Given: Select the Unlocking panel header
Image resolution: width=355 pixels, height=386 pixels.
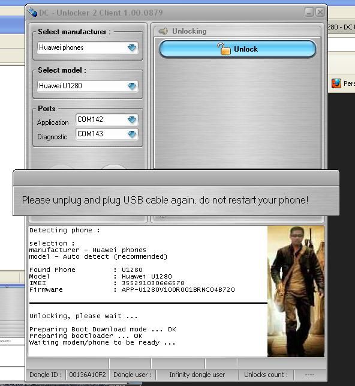Looking at the screenshot, I should pyautogui.click(x=237, y=31).
